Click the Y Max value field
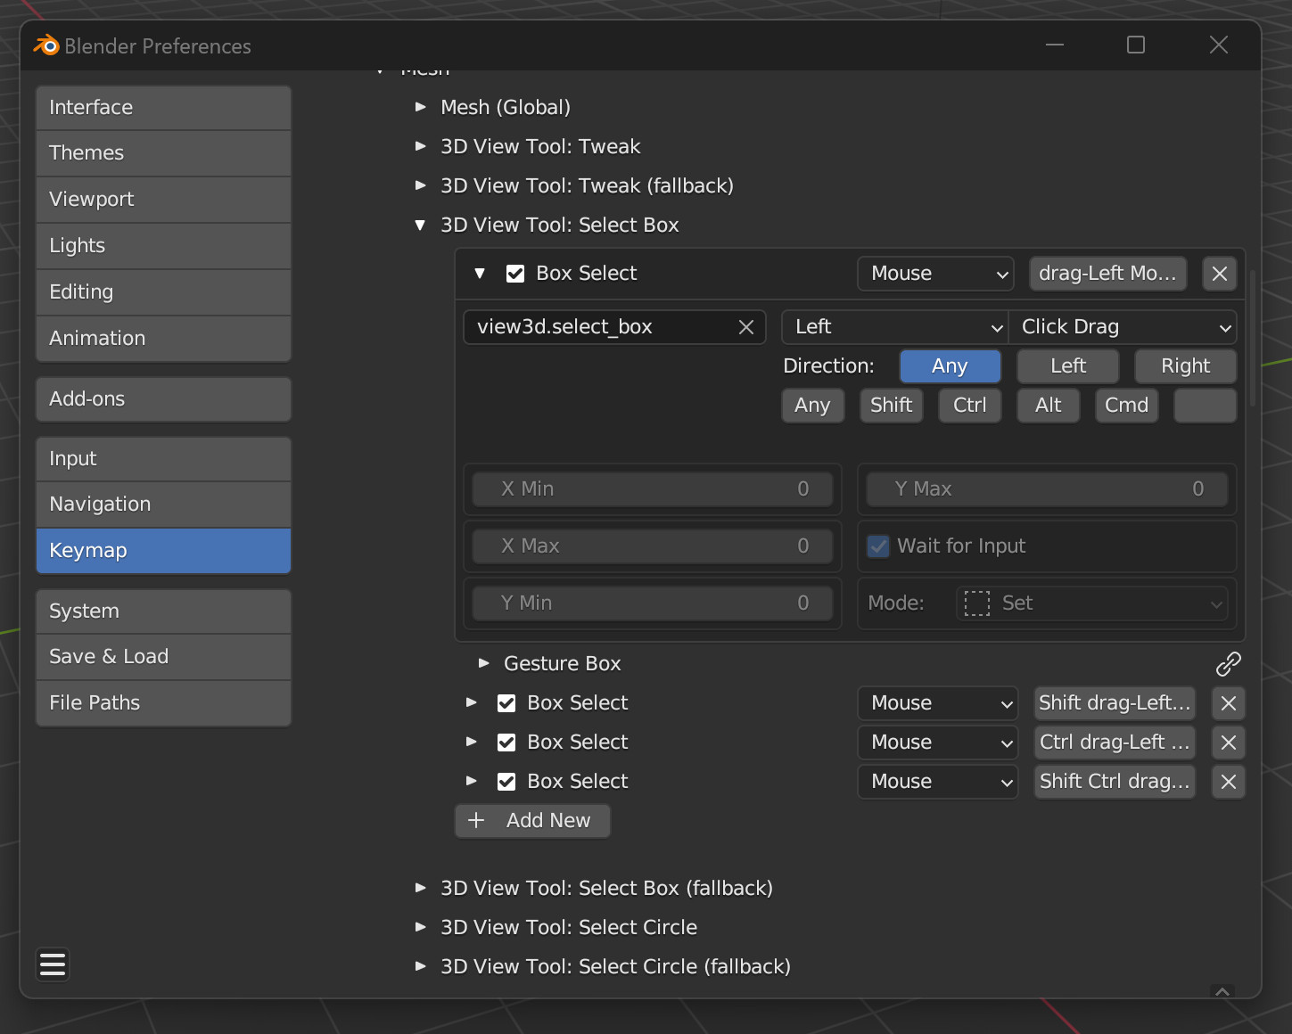Screen dimensions: 1292x1034 [1047, 489]
